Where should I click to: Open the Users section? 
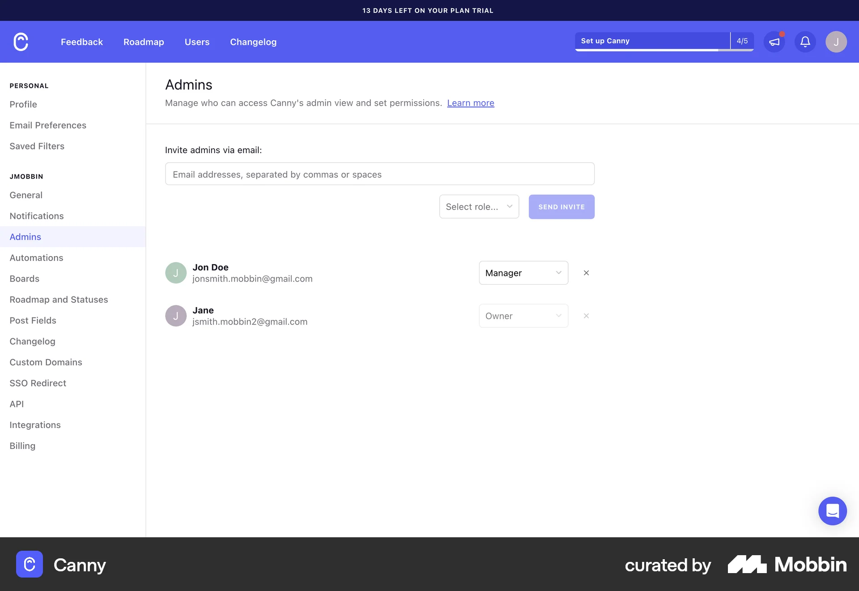point(197,42)
